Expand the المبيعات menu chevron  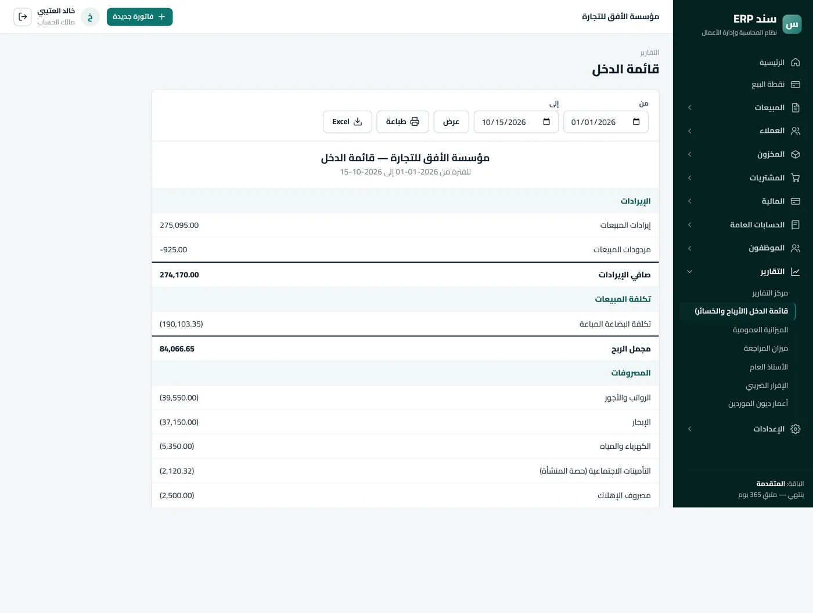pyautogui.click(x=689, y=108)
